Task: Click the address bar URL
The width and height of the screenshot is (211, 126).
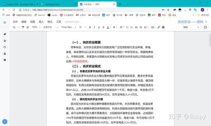Action: [x=58, y=10]
